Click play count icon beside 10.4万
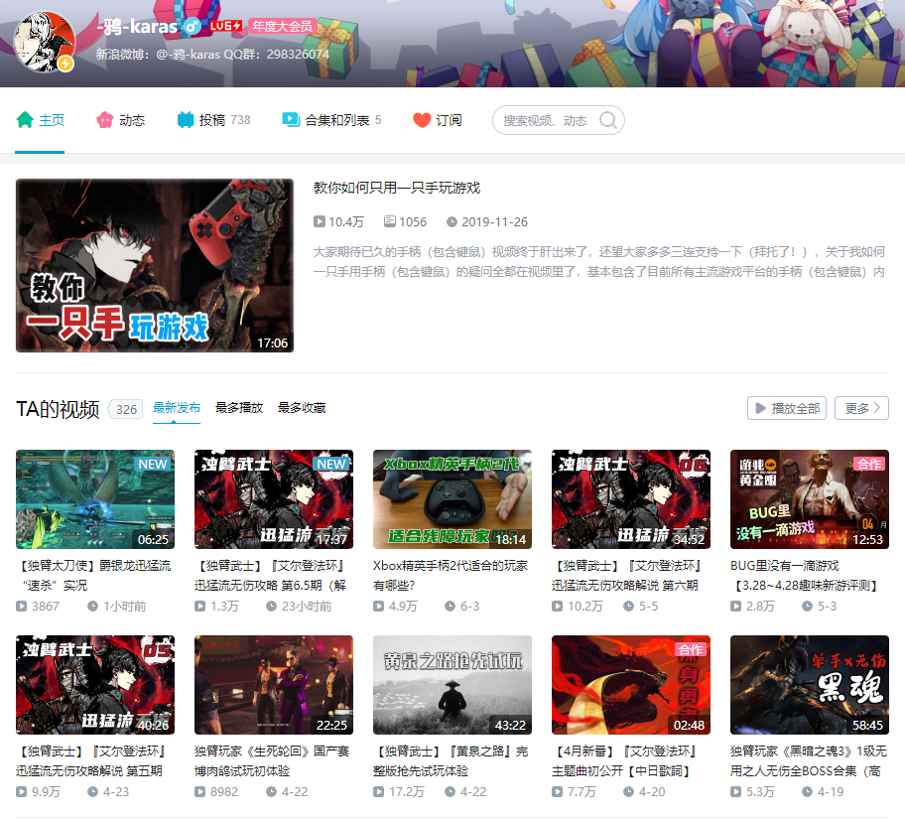Image resolution: width=905 pixels, height=819 pixels. (320, 221)
